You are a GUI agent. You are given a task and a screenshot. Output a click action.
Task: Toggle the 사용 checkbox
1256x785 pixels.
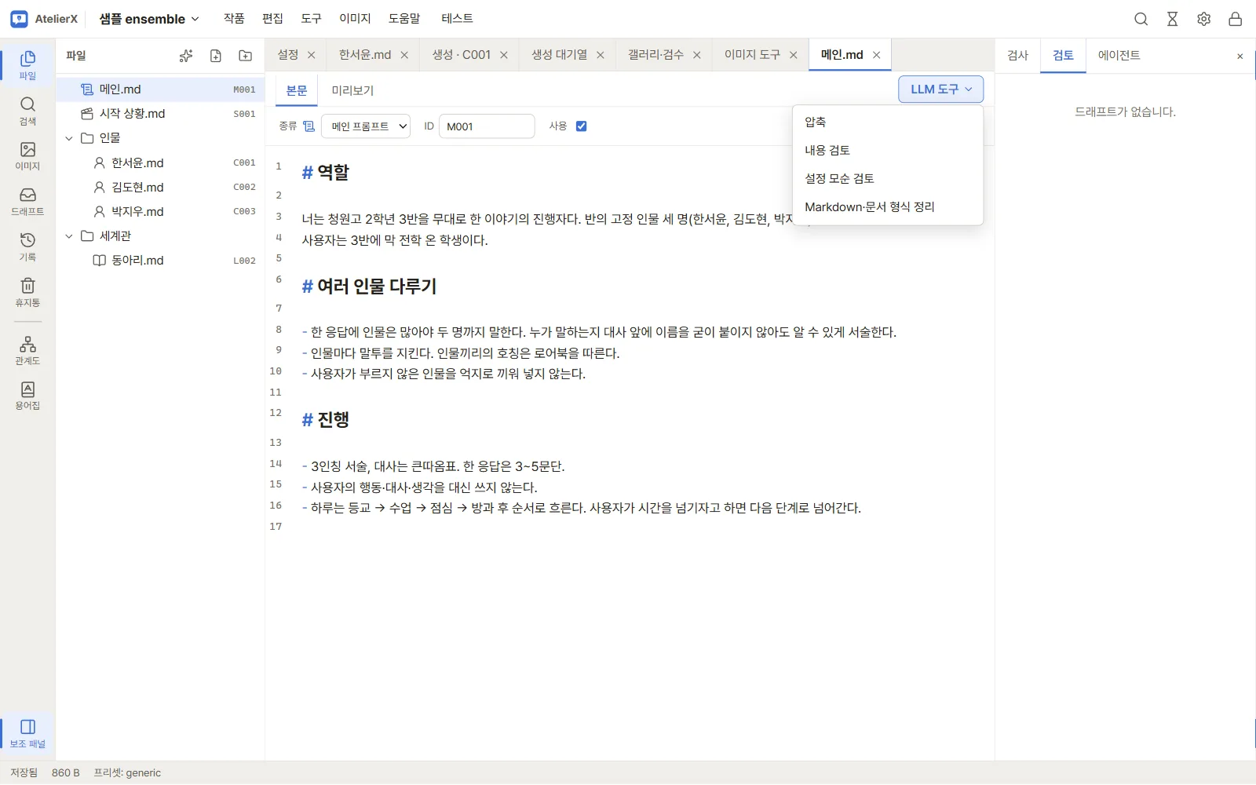point(582,126)
